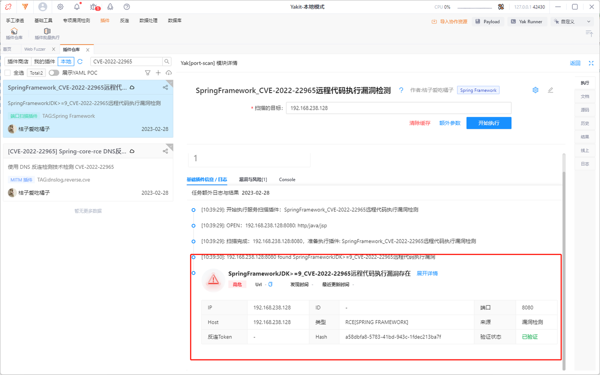This screenshot has width=600, height=375.
Task: Open the 专项漏洞检测 menu
Action: point(76,21)
